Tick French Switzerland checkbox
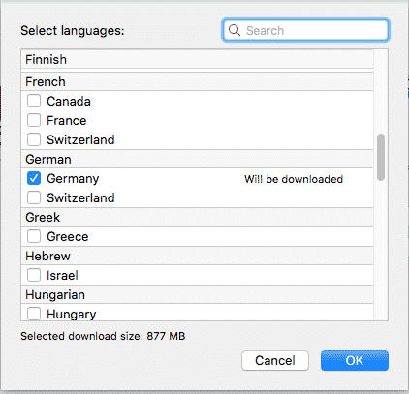The height and width of the screenshot is (394, 409). pos(34,139)
